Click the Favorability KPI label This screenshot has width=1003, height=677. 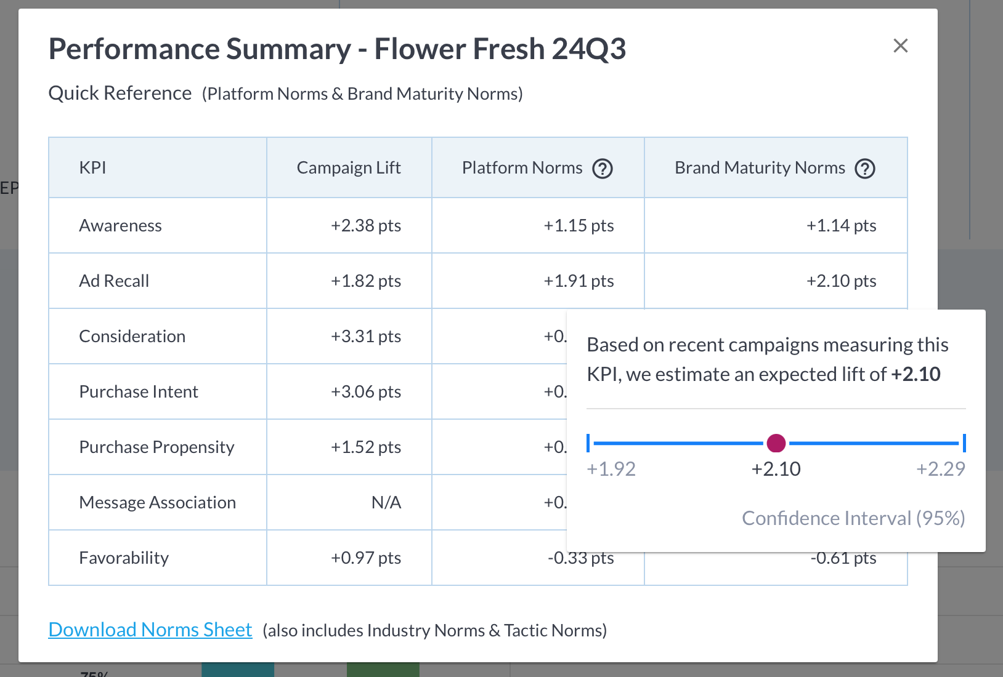pyautogui.click(x=124, y=558)
